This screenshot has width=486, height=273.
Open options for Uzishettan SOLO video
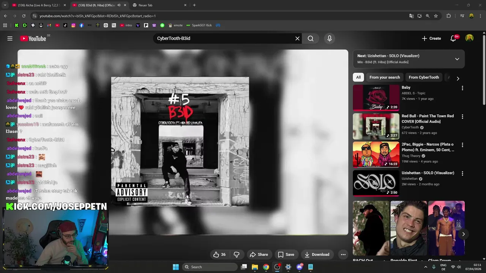tap(462, 173)
